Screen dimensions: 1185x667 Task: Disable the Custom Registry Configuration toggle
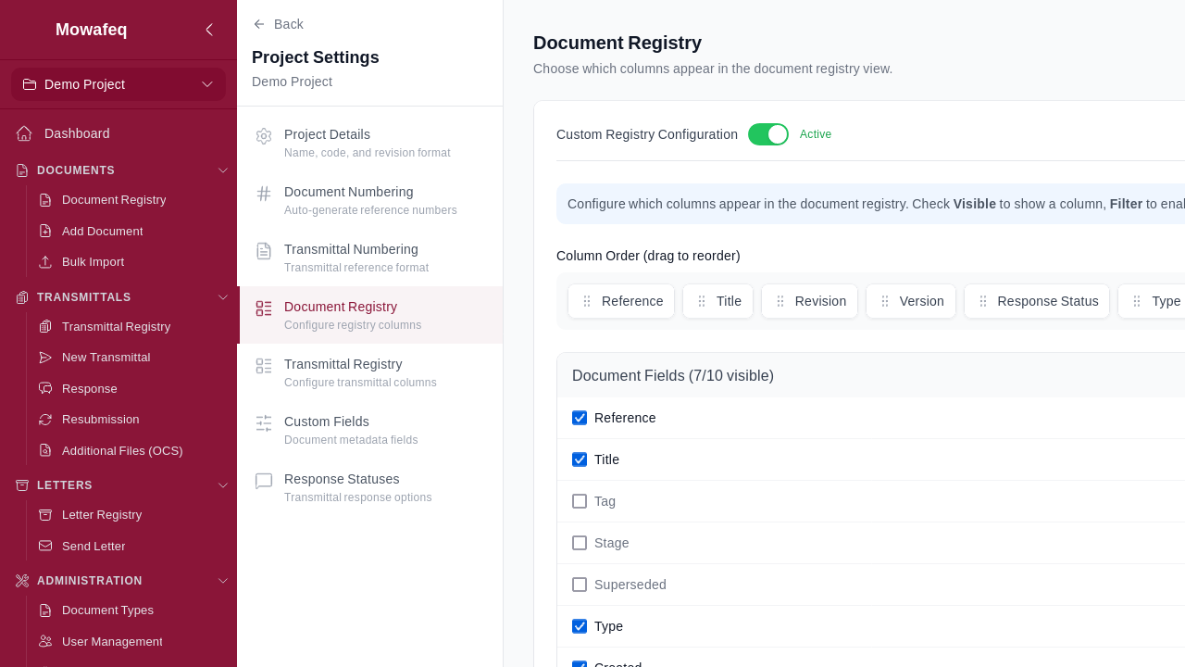coord(768,134)
